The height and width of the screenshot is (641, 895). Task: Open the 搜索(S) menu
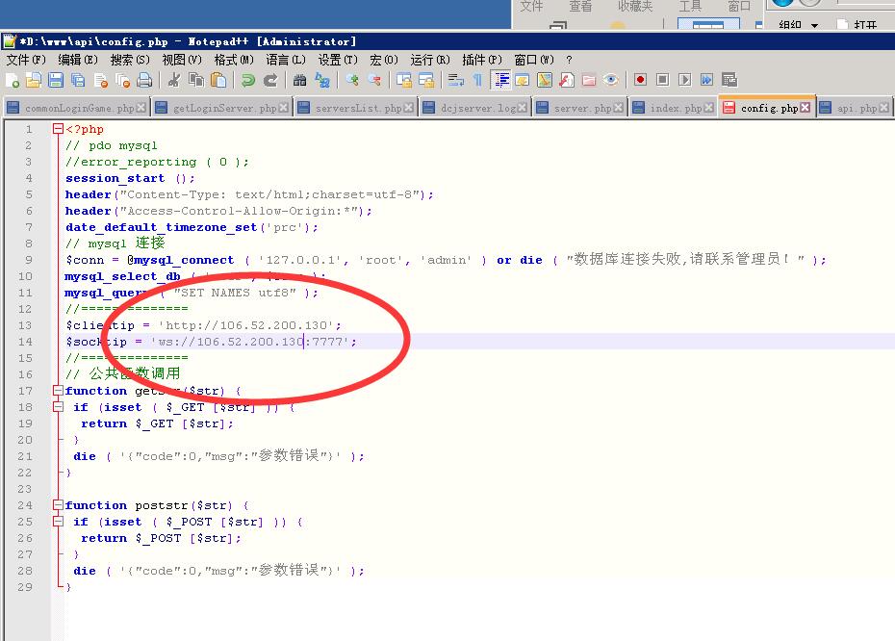point(129,60)
